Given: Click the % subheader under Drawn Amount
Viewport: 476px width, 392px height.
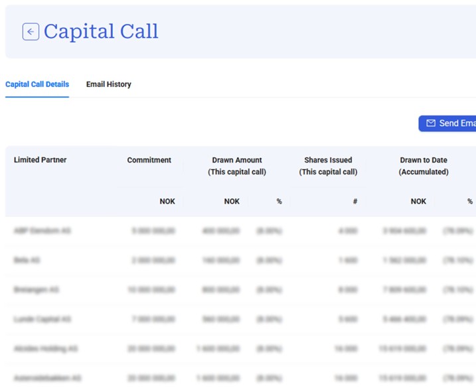Looking at the screenshot, I should [x=279, y=201].
